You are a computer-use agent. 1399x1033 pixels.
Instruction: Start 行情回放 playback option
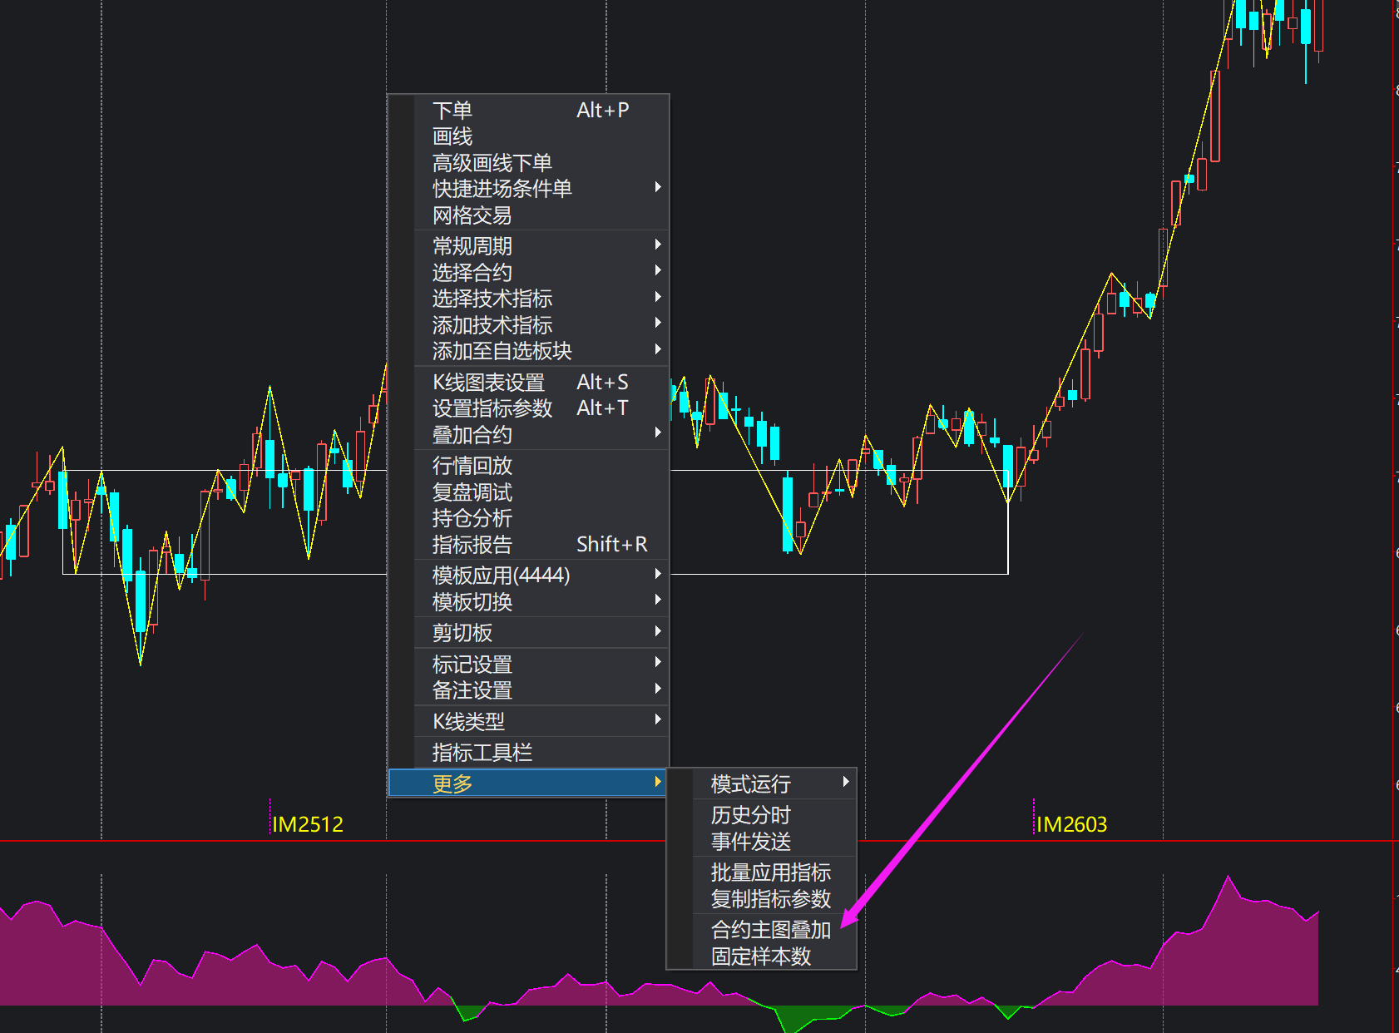472,466
